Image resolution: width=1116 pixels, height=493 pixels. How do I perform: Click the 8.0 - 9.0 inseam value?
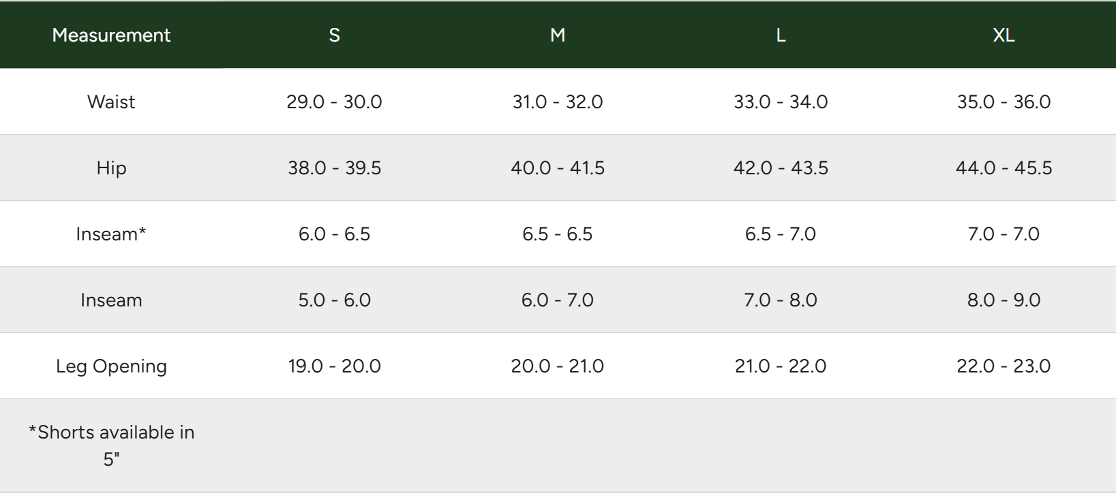[1004, 300]
